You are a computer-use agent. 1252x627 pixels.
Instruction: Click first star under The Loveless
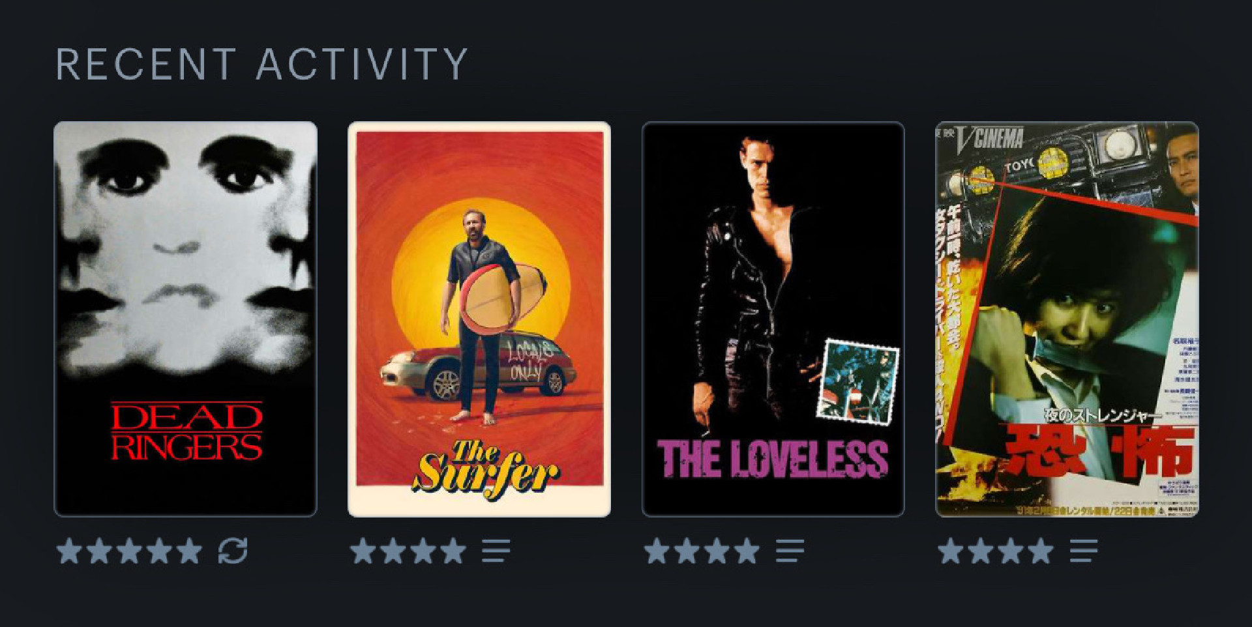tap(657, 551)
